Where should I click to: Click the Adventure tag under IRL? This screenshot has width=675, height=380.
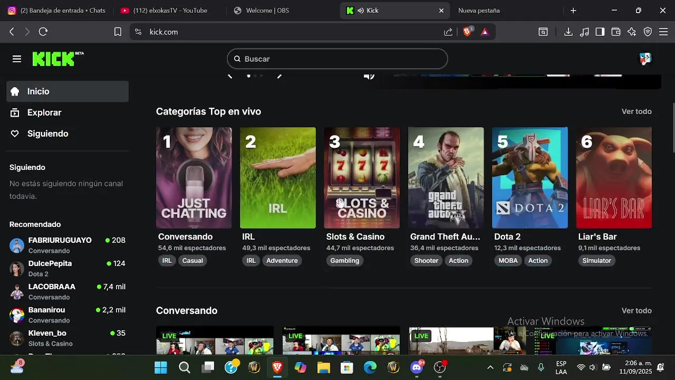tap(282, 260)
